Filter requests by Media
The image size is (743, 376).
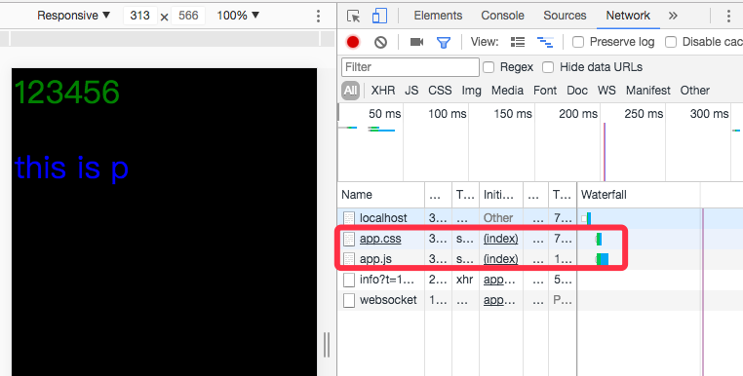(x=507, y=91)
